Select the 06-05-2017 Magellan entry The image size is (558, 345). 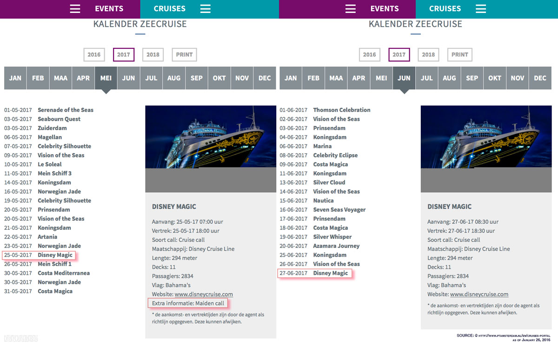pyautogui.click(x=33, y=137)
